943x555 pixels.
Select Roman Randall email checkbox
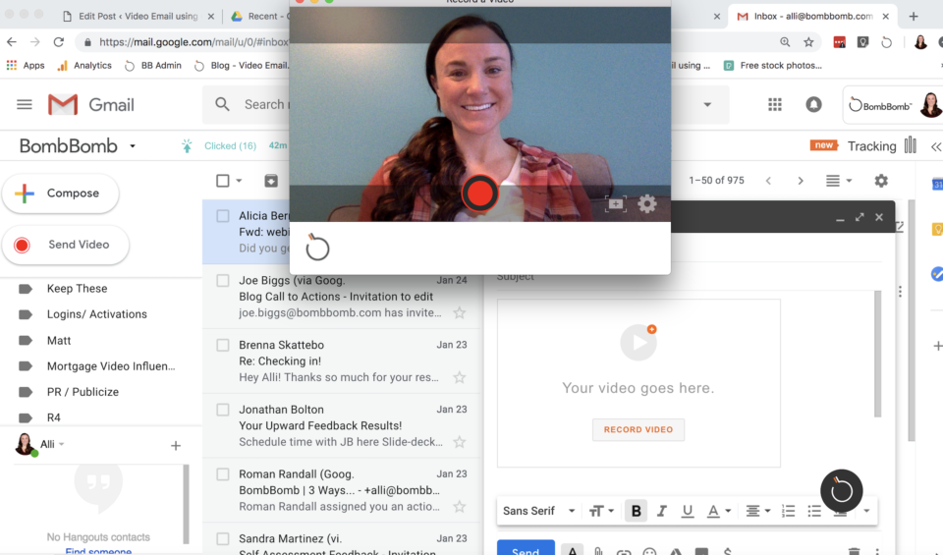click(x=223, y=473)
